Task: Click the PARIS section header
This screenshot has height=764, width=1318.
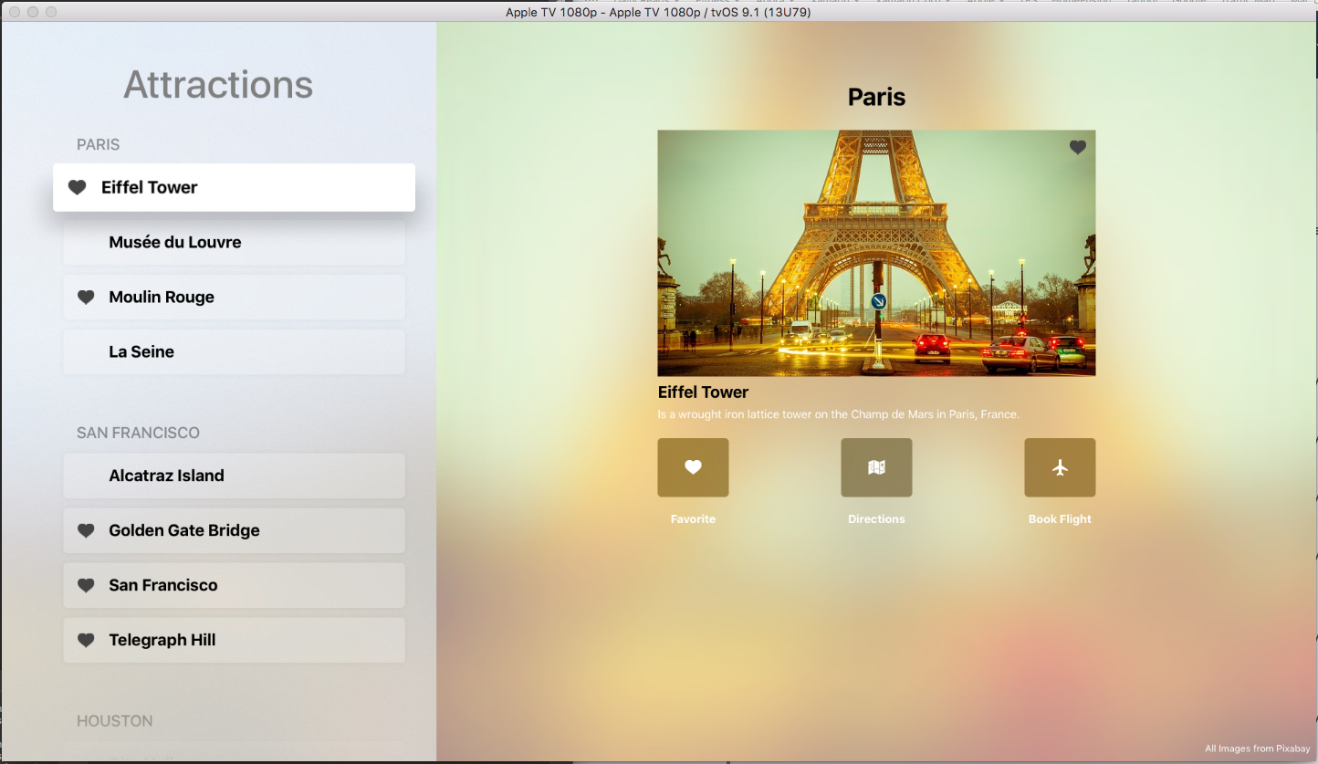Action: click(98, 144)
